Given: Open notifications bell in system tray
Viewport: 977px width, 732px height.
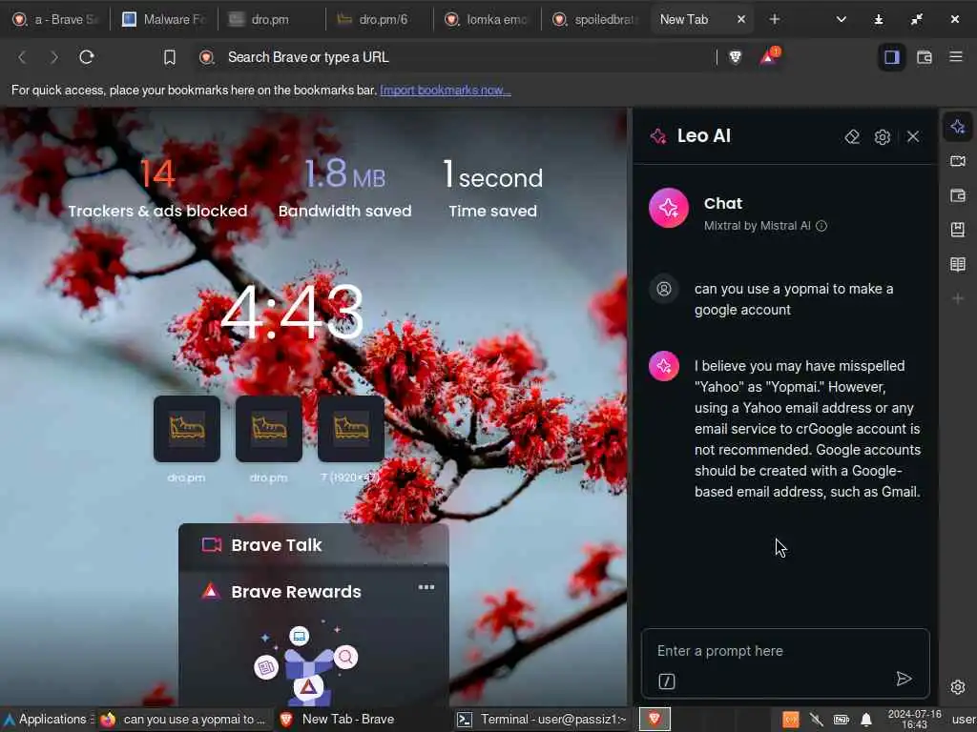Looking at the screenshot, I should [x=866, y=720].
